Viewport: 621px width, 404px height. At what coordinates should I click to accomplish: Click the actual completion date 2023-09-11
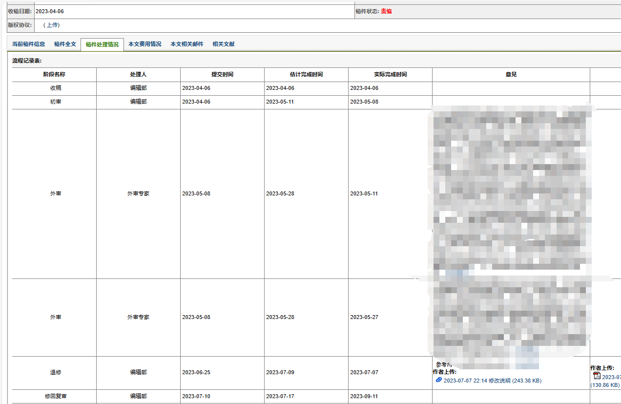(364, 397)
